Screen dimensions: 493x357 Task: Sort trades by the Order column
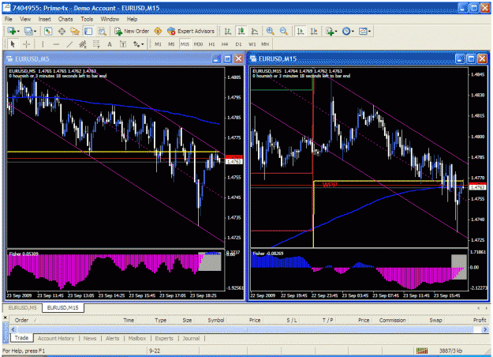click(x=21, y=320)
